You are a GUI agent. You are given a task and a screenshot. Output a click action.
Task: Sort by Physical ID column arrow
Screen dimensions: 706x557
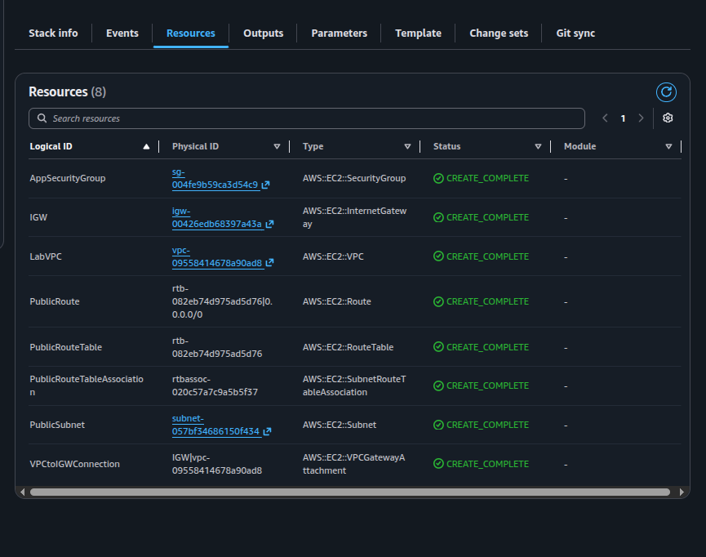tap(277, 146)
